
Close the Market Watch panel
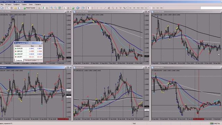tap(42, 43)
